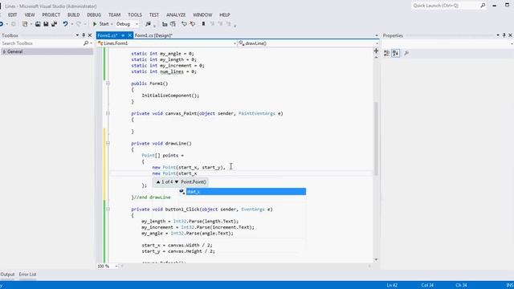
Task: Click the New Project toolbar icon
Action: pyautogui.click(x=25, y=24)
